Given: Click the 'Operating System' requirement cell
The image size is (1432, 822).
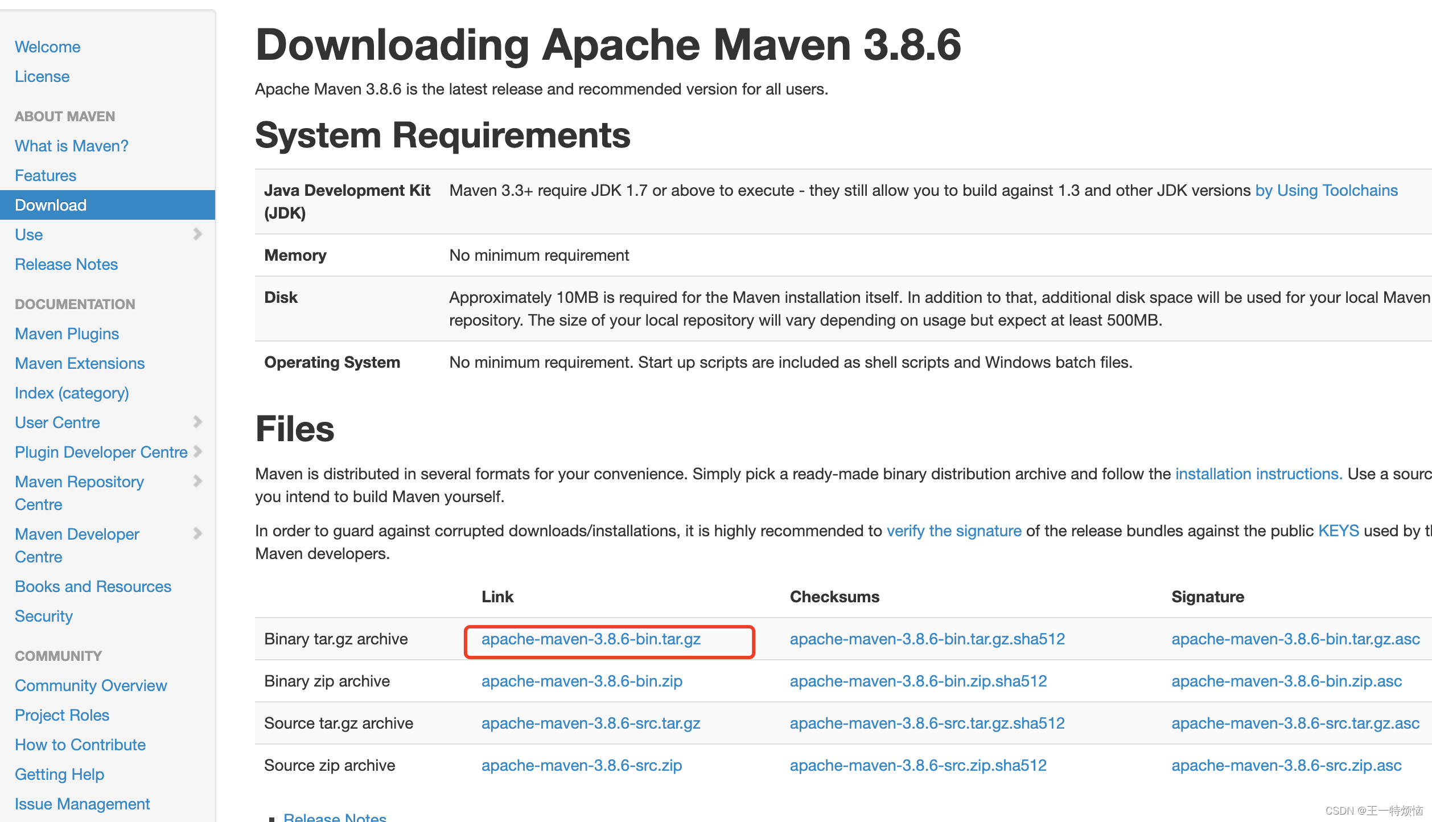Looking at the screenshot, I should [332, 362].
